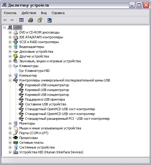Minimize the Диспетчер устройств window

tap(132, 5)
